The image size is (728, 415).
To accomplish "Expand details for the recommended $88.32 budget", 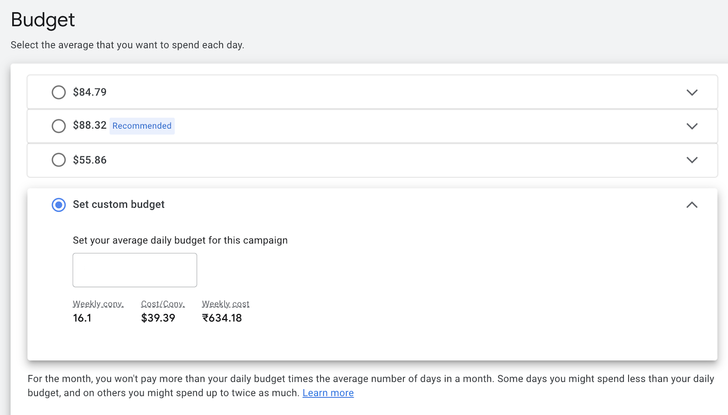I will (692, 126).
